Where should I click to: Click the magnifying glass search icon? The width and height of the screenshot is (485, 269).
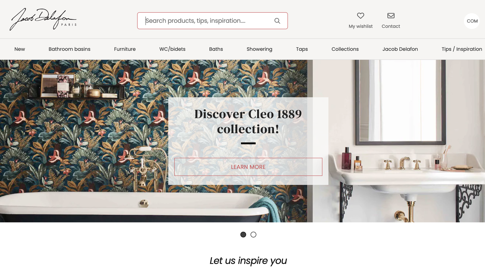(277, 21)
